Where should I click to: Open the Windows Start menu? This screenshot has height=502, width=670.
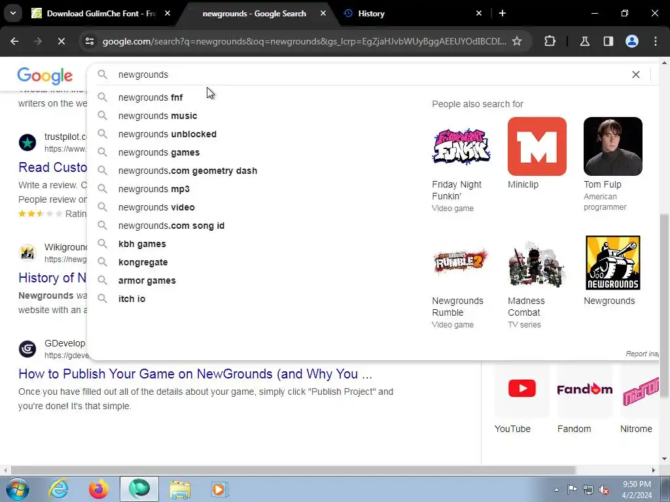pos(17,489)
